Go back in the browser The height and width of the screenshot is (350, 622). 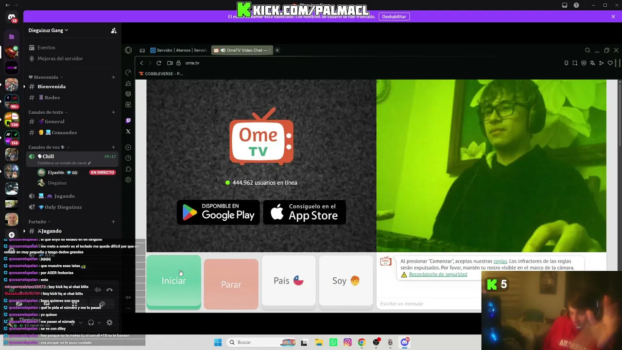pos(141,63)
